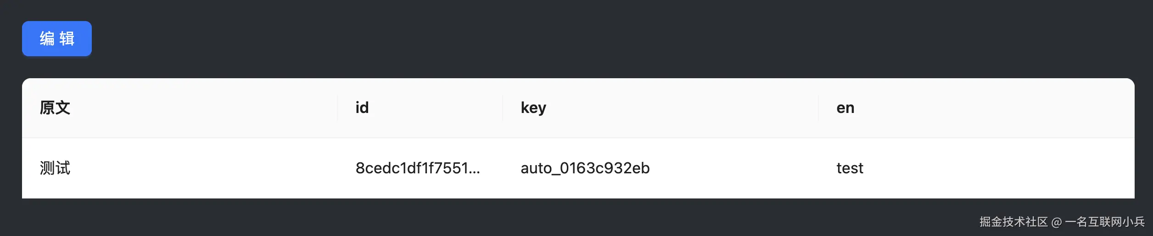Click divider between id and key headers
Image resolution: width=1153 pixels, height=236 pixels.
tap(503, 108)
